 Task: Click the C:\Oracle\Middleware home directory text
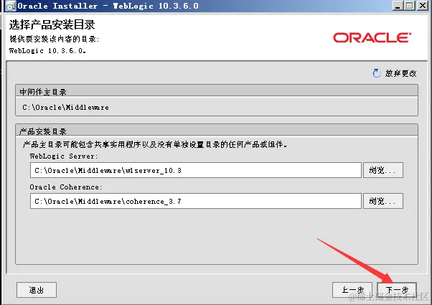65,107
